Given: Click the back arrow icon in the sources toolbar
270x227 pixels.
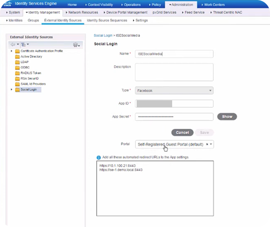Looking at the screenshot, I should click(x=13, y=45).
